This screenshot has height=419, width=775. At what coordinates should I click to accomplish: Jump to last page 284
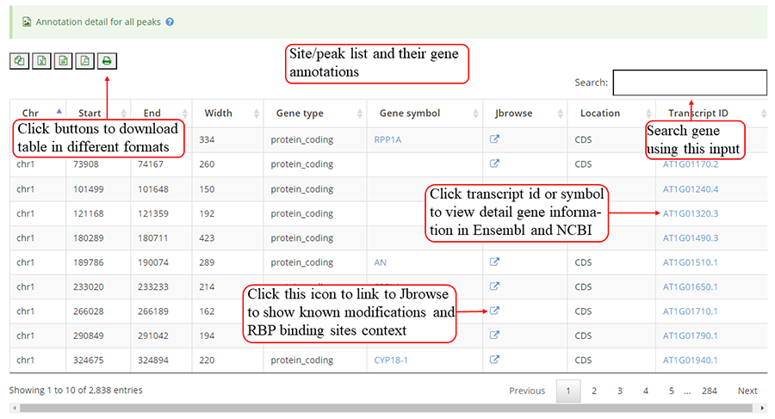click(709, 391)
